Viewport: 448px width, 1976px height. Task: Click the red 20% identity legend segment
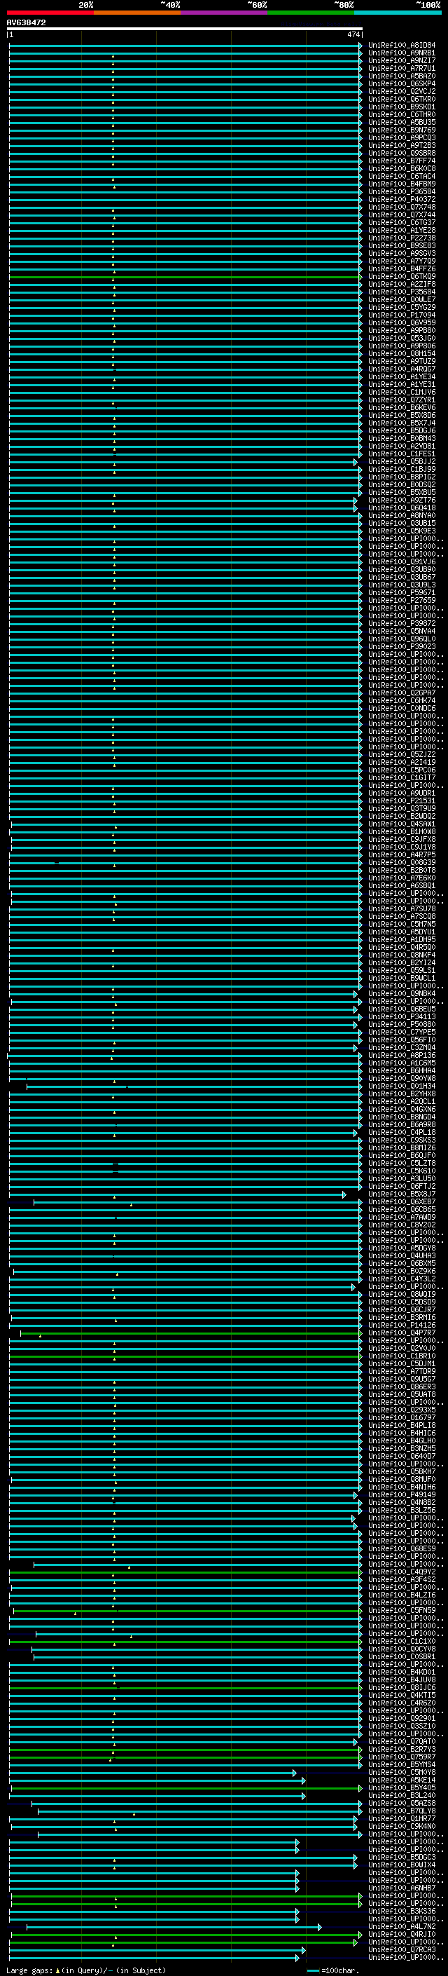pos(50,13)
